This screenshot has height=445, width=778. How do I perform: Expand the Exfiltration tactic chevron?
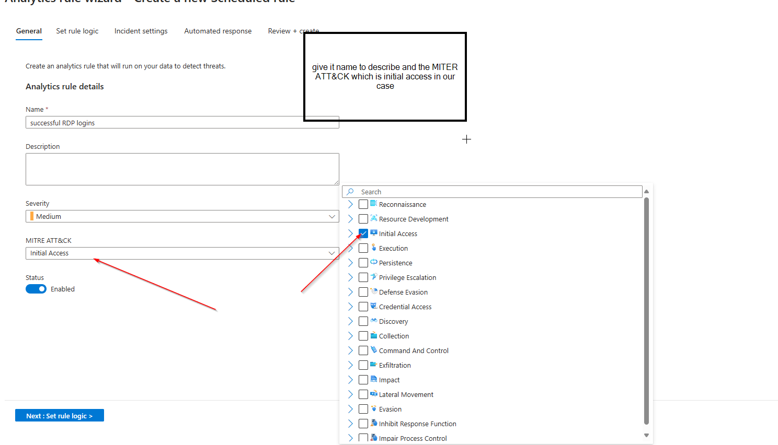pos(350,365)
